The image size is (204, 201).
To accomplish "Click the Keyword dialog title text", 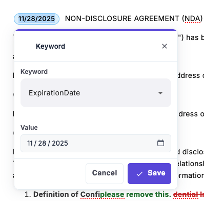I will point(50,46).
